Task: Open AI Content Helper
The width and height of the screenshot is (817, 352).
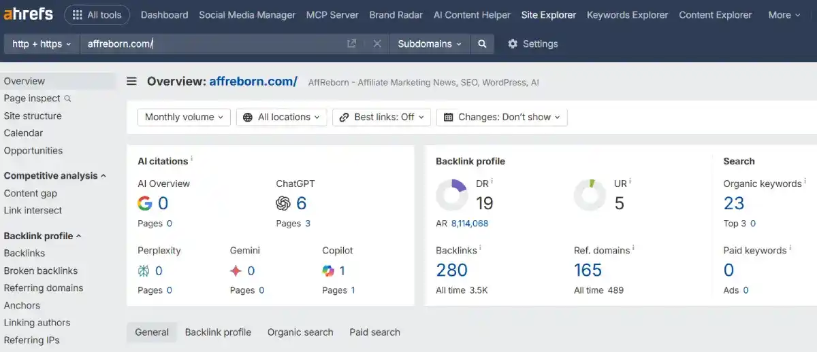Action: click(472, 15)
